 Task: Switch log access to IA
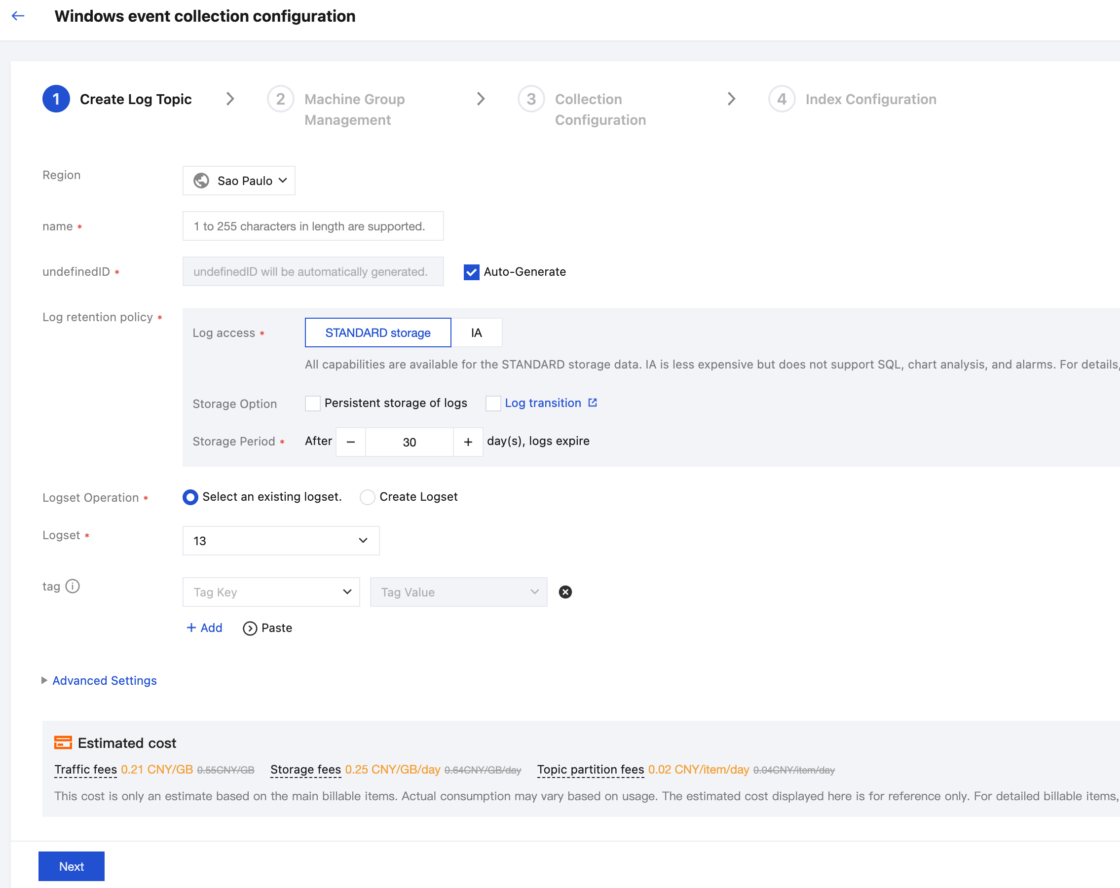click(x=476, y=333)
